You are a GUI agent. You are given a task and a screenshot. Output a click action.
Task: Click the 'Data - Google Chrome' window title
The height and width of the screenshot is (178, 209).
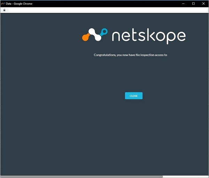click(19, 4)
